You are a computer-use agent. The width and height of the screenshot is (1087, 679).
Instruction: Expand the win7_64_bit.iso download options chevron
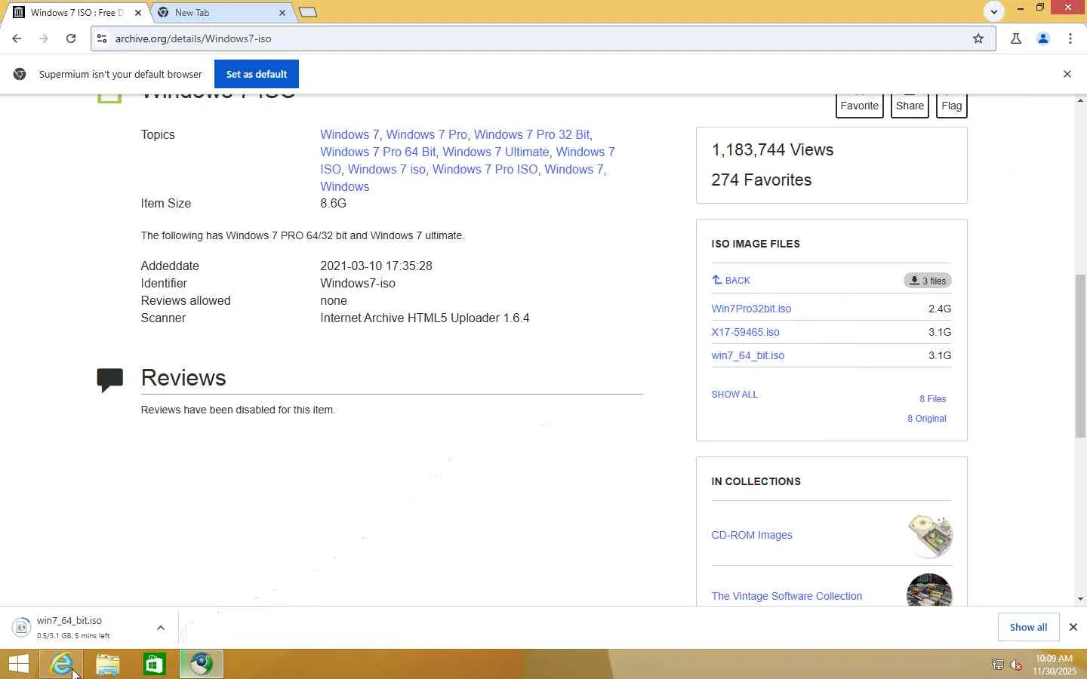click(x=160, y=628)
